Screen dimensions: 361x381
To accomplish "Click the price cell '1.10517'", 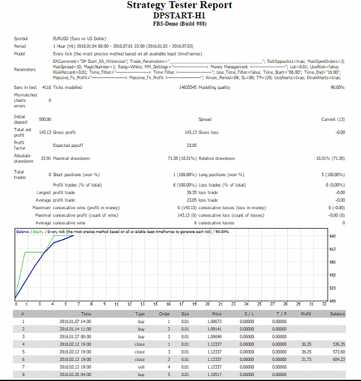I will [214, 374].
